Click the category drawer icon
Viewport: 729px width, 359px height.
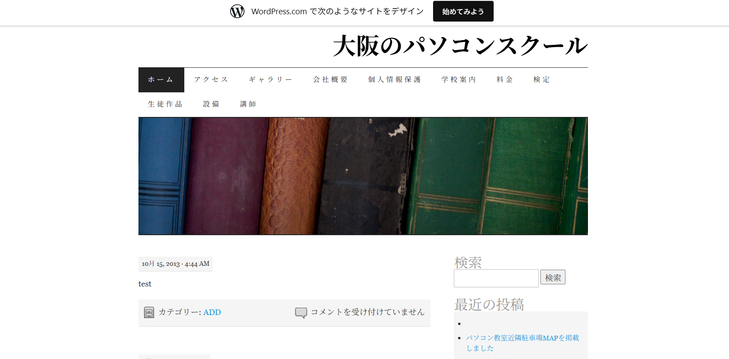149,312
